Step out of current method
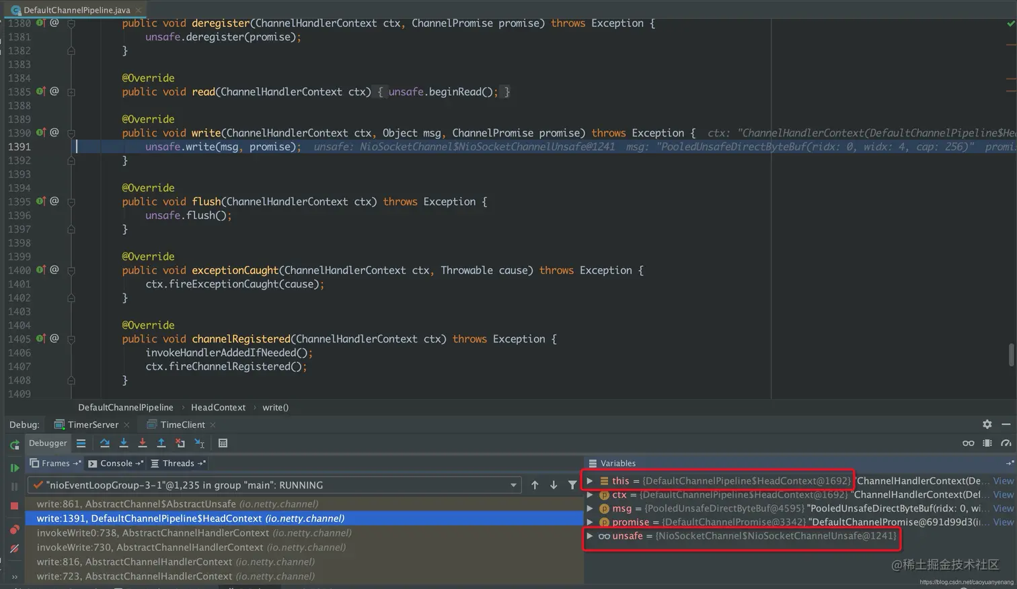1017x589 pixels. pos(161,443)
